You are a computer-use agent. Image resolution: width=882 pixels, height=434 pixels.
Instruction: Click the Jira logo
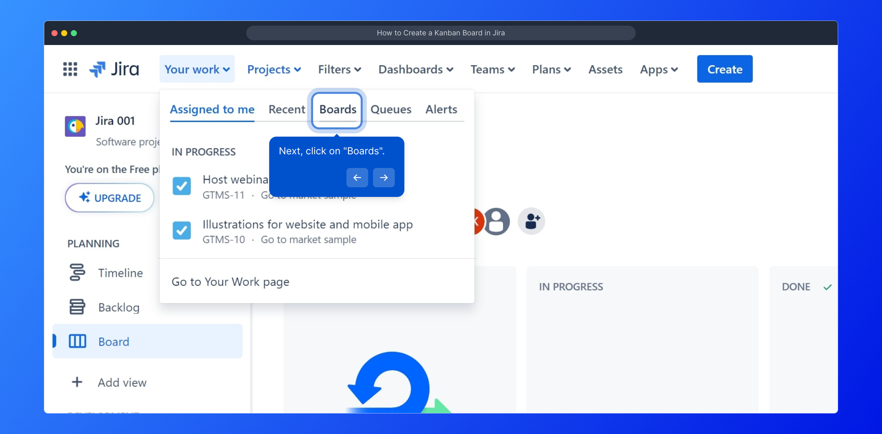(114, 69)
